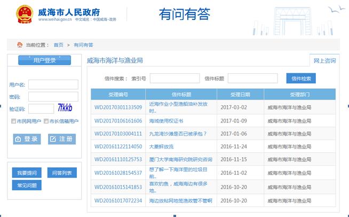
Task: Click the 验证码 input box
Action: click(41, 109)
